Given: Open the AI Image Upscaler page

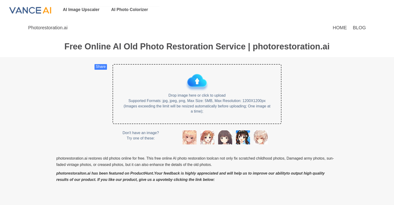Looking at the screenshot, I should (x=81, y=9).
